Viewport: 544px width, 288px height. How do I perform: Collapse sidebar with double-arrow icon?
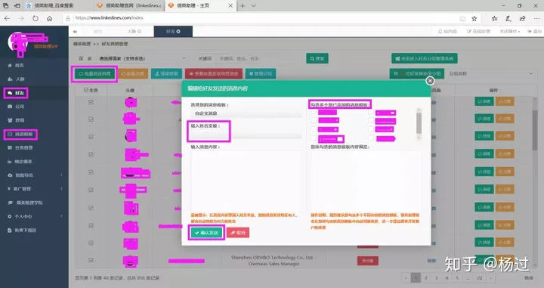(75, 32)
